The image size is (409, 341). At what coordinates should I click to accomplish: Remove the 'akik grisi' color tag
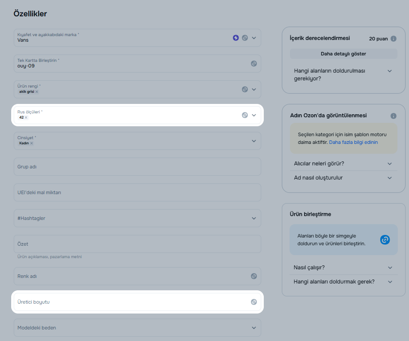point(37,92)
